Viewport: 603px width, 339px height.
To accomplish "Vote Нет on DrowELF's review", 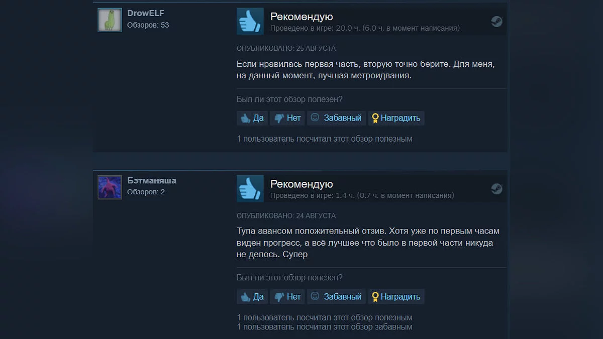I will point(287,118).
